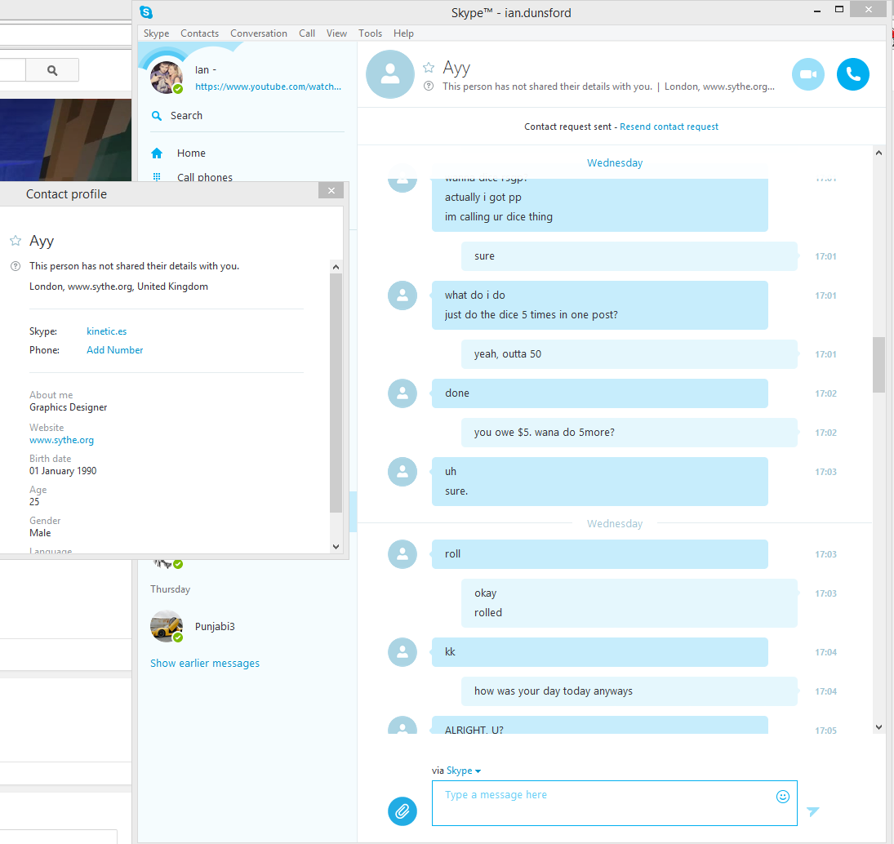Click the 'im calling ur dice thing' message
Viewport: 894px width, 844px height.
tap(499, 216)
